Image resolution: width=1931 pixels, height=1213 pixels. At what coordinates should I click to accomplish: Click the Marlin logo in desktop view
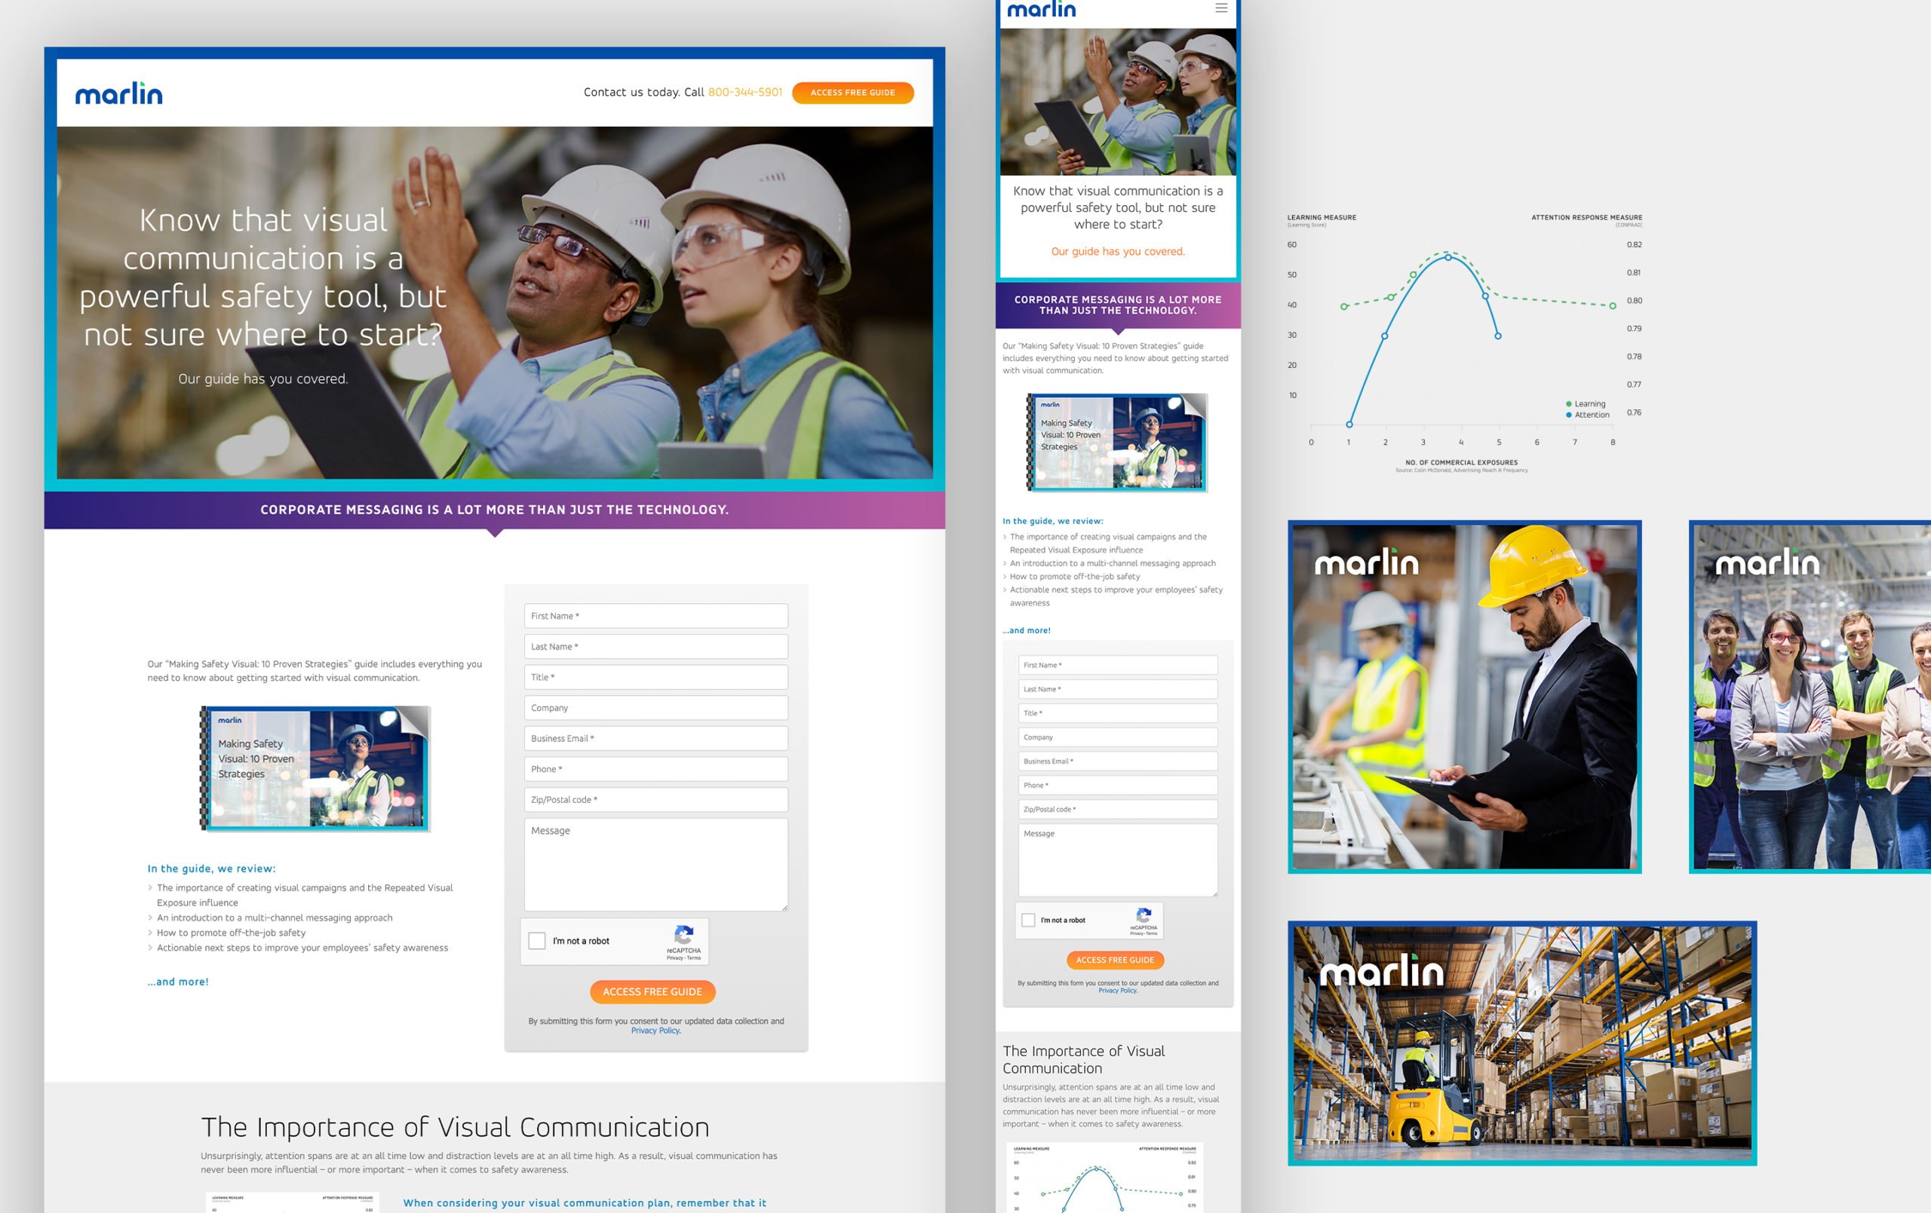(121, 92)
